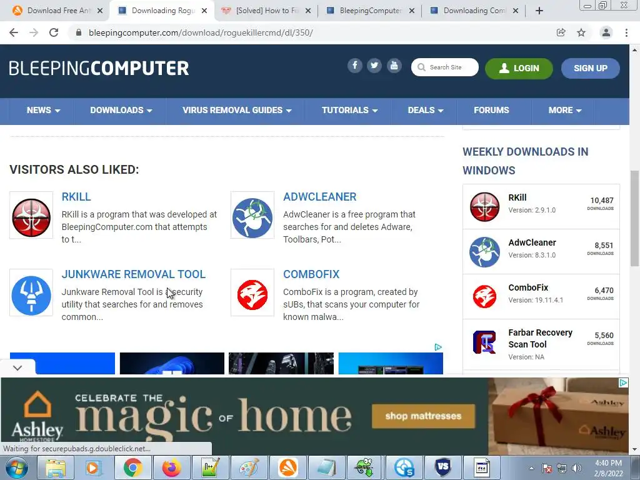Click the SIGN UP button
This screenshot has height=480, width=640.
pos(590,68)
